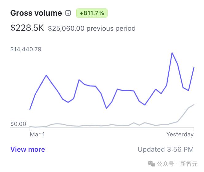The image size is (204, 172).
Task: Open the View more link
Action: 28,149
